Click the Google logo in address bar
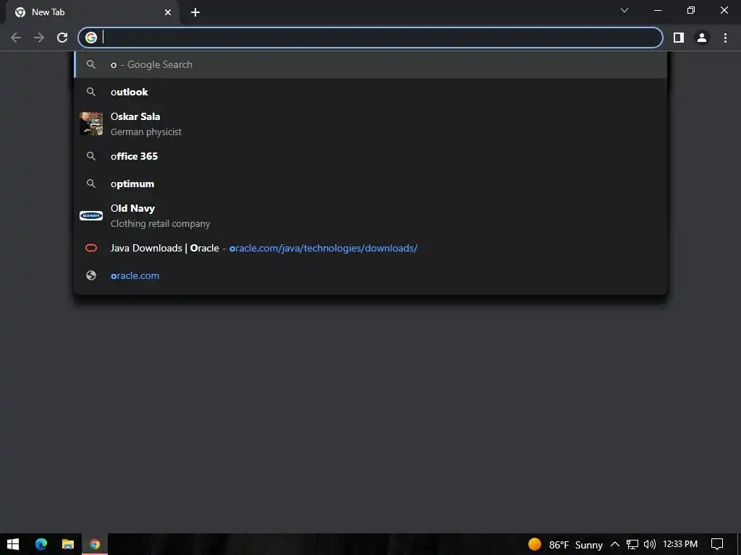741x555 pixels. point(91,38)
